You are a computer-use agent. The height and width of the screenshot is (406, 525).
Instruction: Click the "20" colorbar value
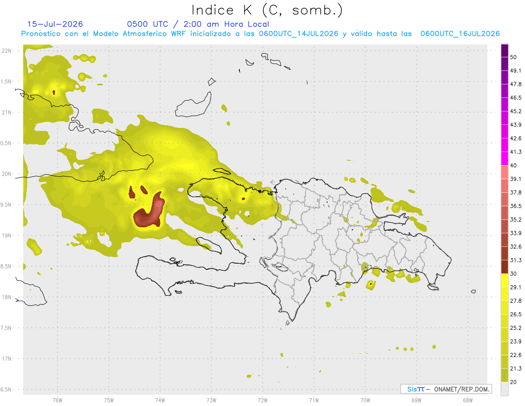point(514,382)
